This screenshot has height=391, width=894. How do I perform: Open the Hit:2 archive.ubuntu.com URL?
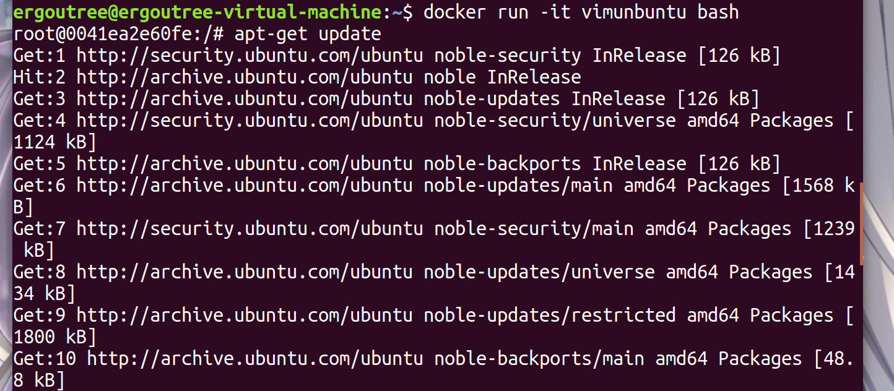[245, 77]
